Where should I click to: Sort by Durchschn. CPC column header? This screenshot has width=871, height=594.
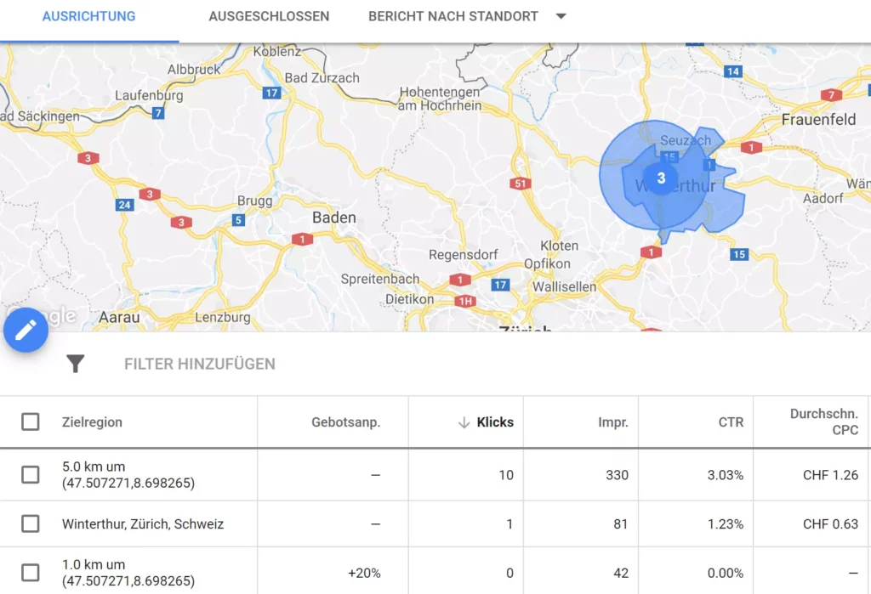click(824, 421)
